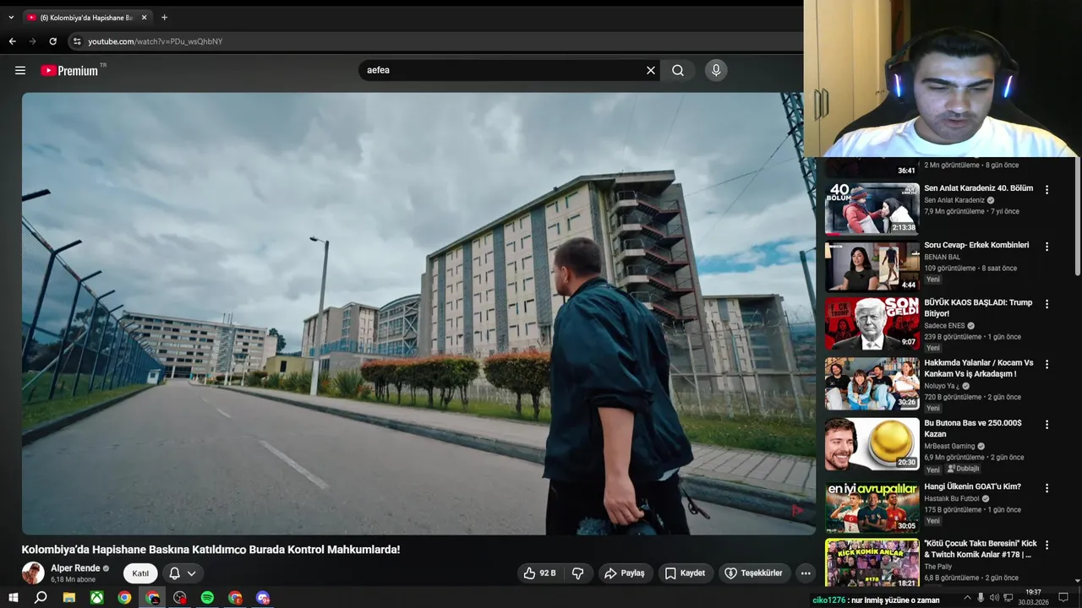The image size is (1082, 608).
Task: Run search with the magnifier button
Action: coord(678,70)
